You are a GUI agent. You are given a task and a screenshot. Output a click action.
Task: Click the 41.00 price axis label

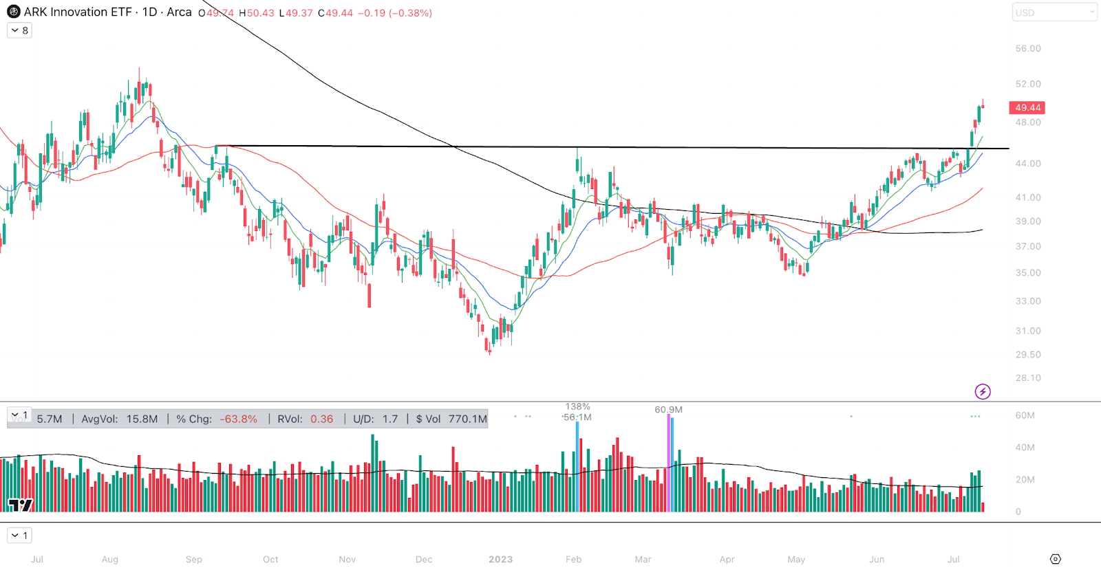(1028, 197)
